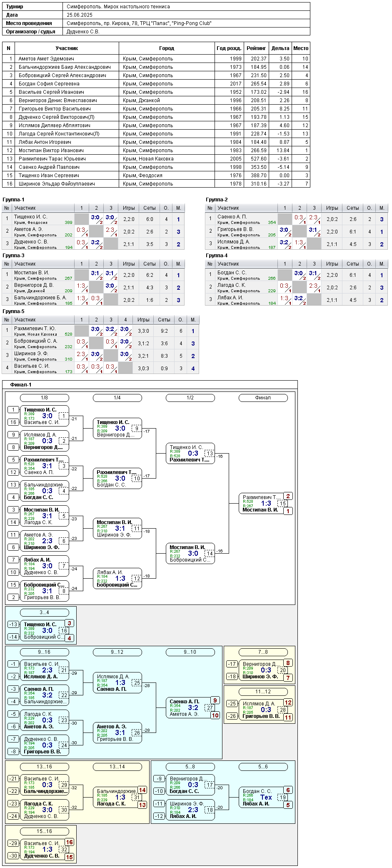Click the rating value 353.50
Viewport: 392px width, 868px height.
point(259,167)
